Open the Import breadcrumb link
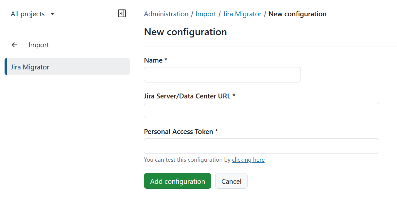397x205 pixels. click(206, 14)
